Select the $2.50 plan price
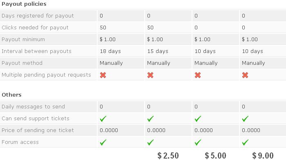Image resolution: width=286 pixels, height=161 pixels. click(x=168, y=156)
